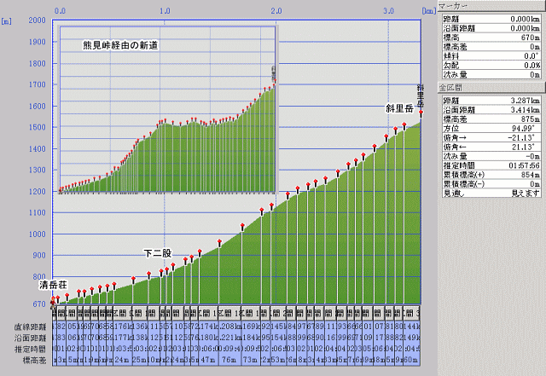Open the 全区間 panel header
Viewport: 546px width, 376px height.
(491, 88)
